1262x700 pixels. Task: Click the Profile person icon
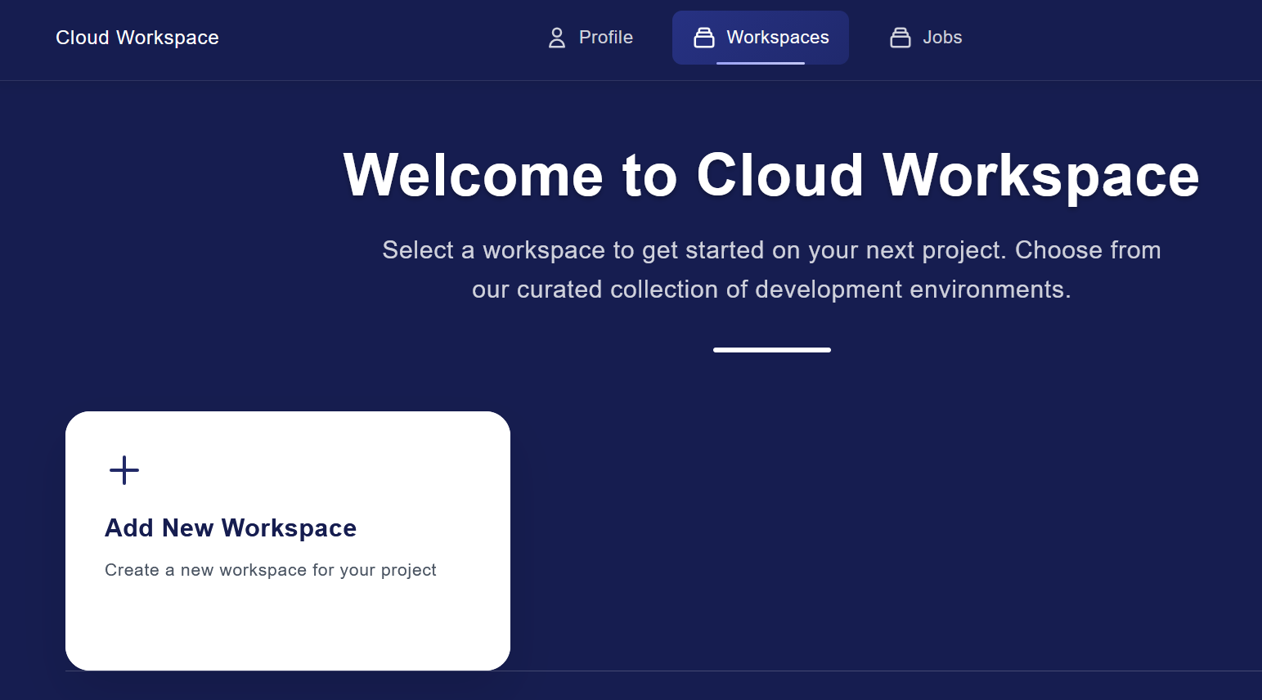pos(557,38)
